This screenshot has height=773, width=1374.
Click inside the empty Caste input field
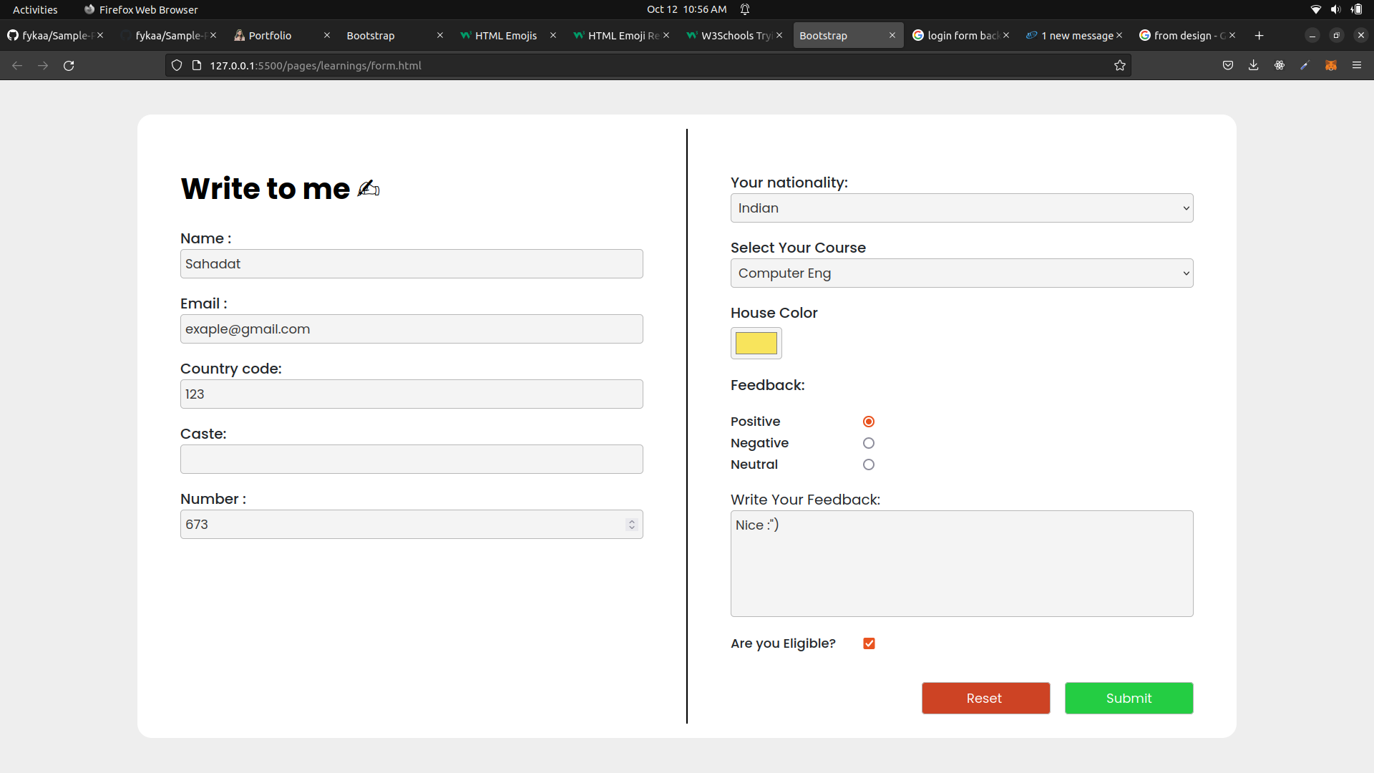(411, 459)
